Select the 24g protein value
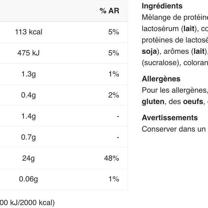Viewport: 208px width, 208px height. 29,158
